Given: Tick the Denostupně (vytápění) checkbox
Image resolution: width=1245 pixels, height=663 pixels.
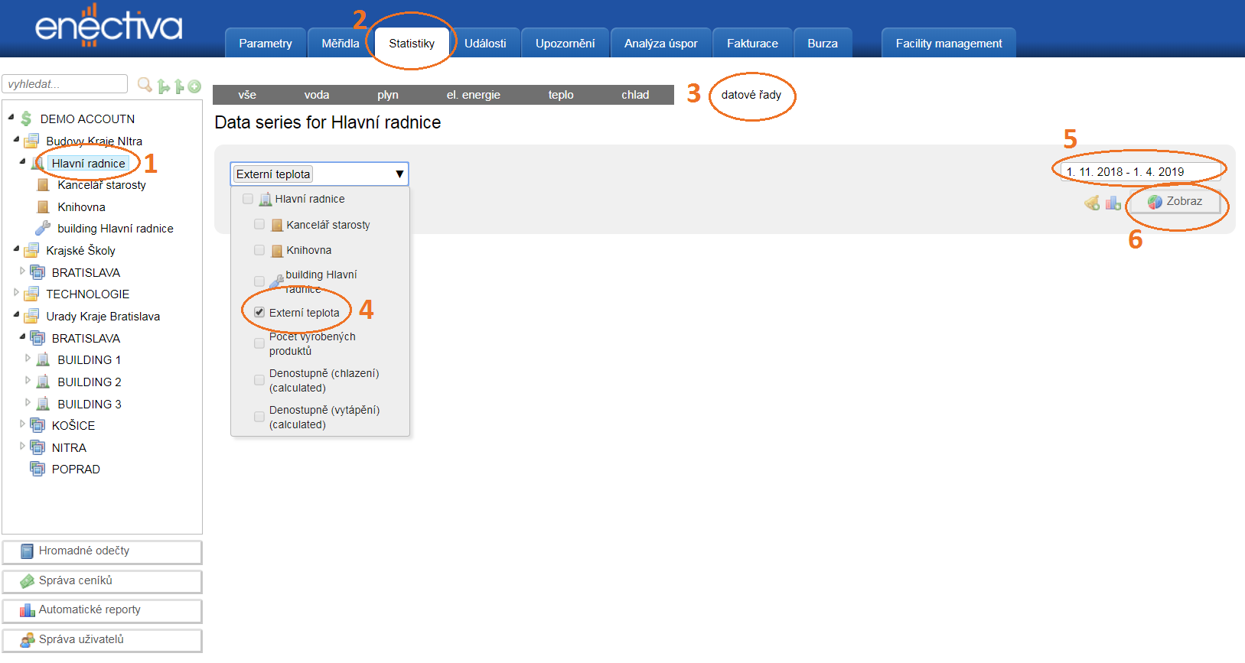Looking at the screenshot, I should click(259, 417).
